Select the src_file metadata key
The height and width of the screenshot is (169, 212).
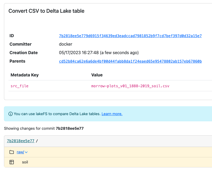(20, 86)
